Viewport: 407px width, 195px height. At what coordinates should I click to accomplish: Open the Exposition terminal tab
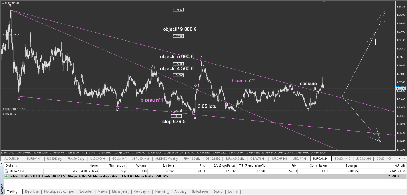[32, 192]
